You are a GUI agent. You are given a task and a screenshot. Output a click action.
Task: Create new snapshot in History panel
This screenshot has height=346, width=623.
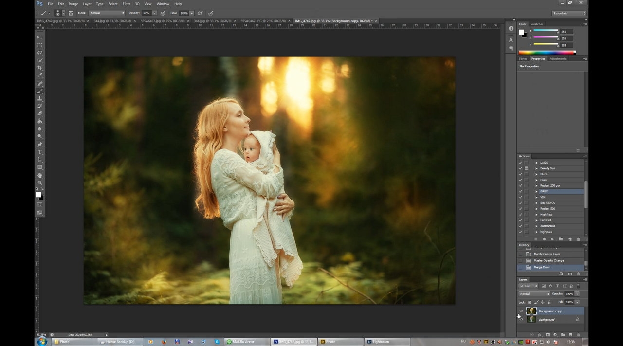[570, 274]
